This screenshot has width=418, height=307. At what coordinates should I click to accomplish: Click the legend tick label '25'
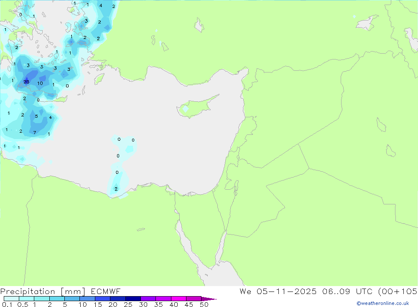pyautogui.click(x=128, y=304)
